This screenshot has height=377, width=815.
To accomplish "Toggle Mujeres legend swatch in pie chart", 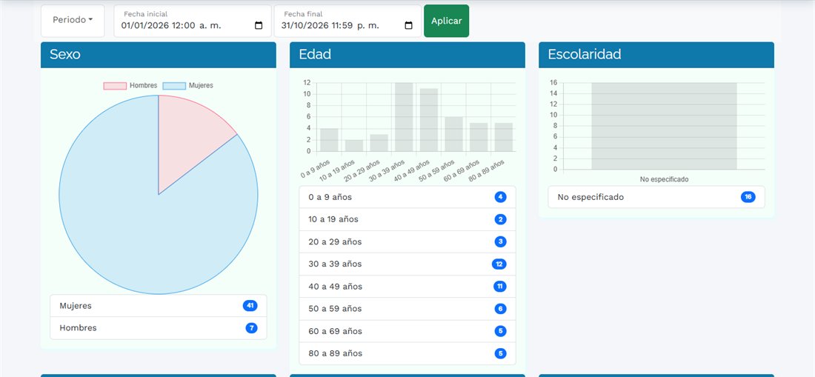I will 174,86.
